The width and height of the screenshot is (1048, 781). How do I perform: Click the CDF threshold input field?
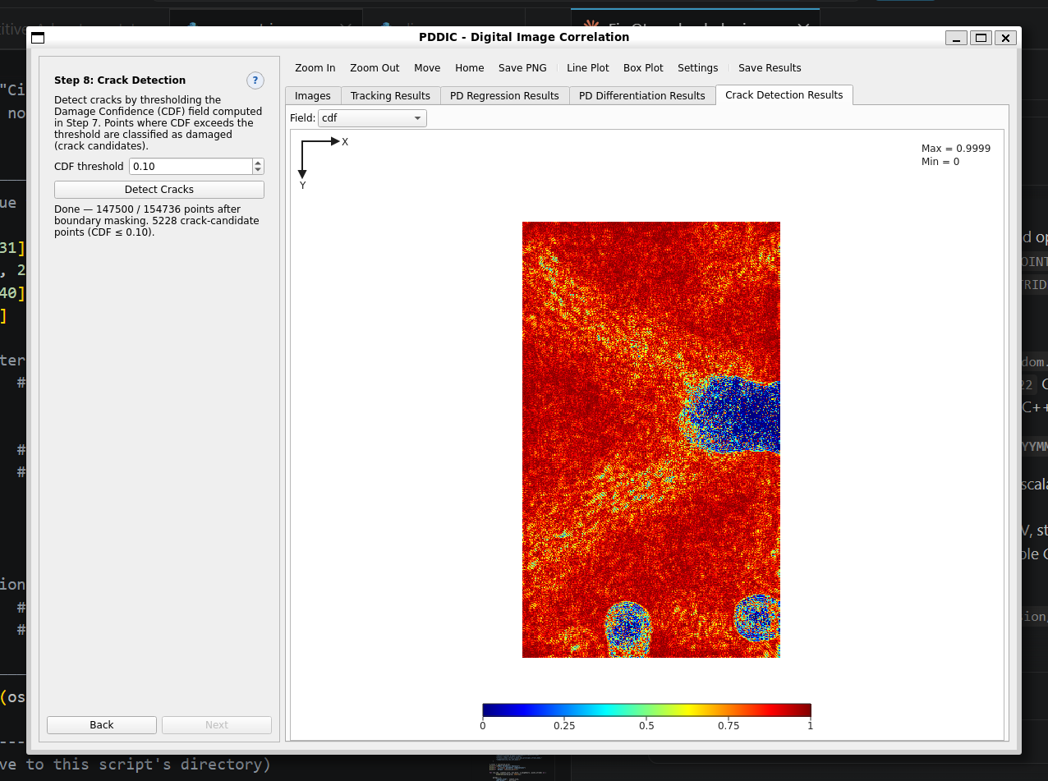coord(191,167)
